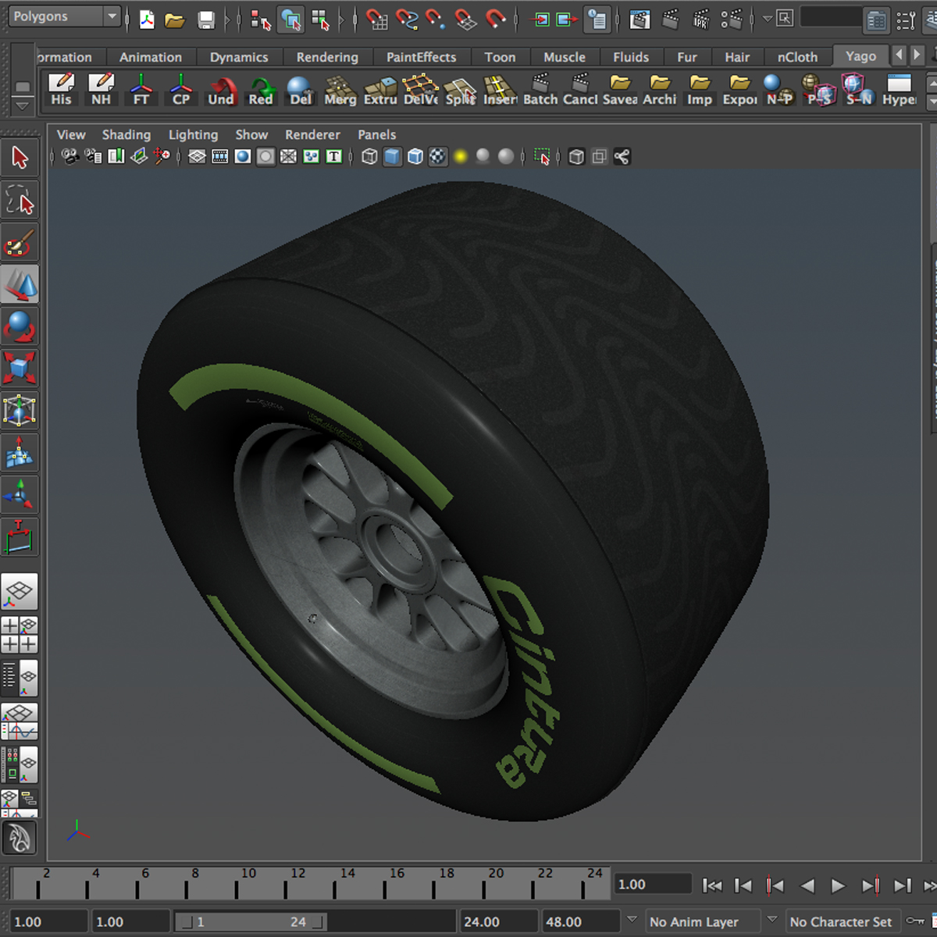The height and width of the screenshot is (937, 937).
Task: Click the CP center pivot shelf icon
Action: click(x=181, y=90)
